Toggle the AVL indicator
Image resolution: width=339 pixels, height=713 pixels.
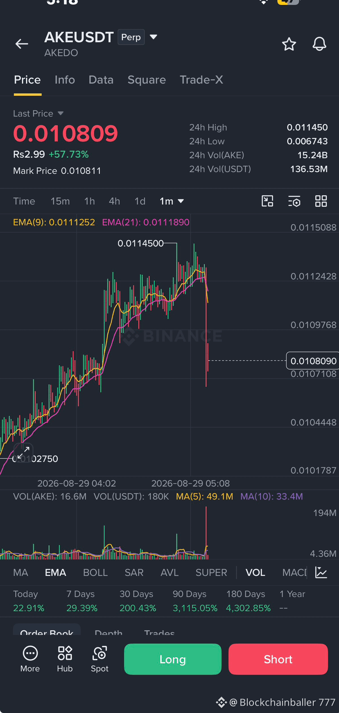[x=169, y=573]
